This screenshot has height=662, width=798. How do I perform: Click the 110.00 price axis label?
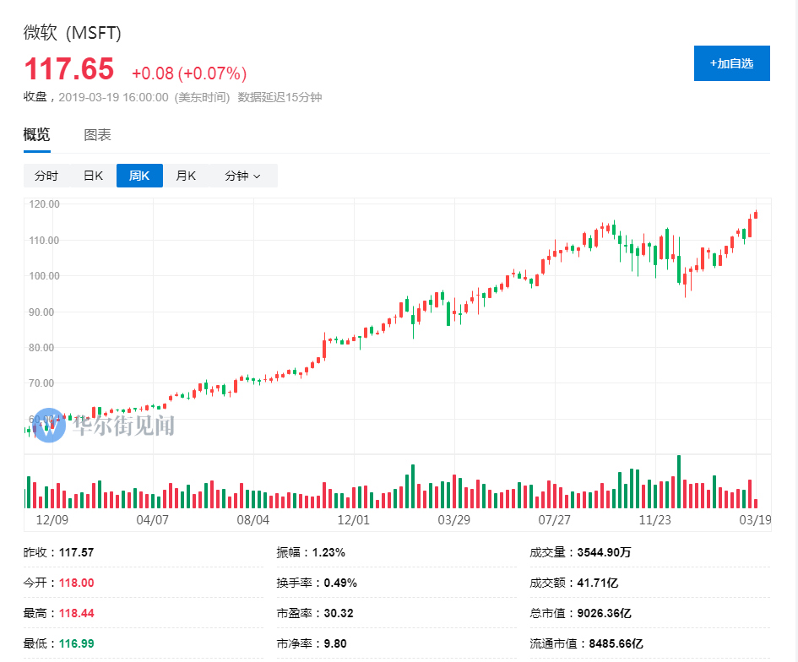click(x=44, y=240)
